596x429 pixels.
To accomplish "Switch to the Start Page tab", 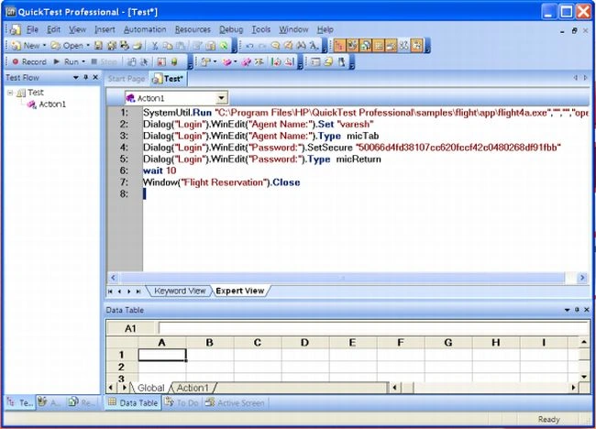I will (x=127, y=79).
